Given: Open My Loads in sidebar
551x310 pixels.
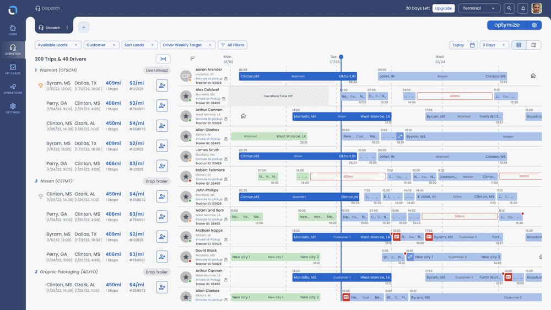Looking at the screenshot, I should (x=13, y=70).
